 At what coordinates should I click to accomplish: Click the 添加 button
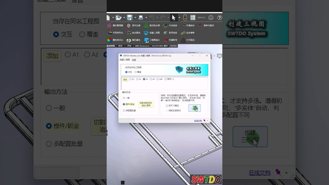[125, 80]
